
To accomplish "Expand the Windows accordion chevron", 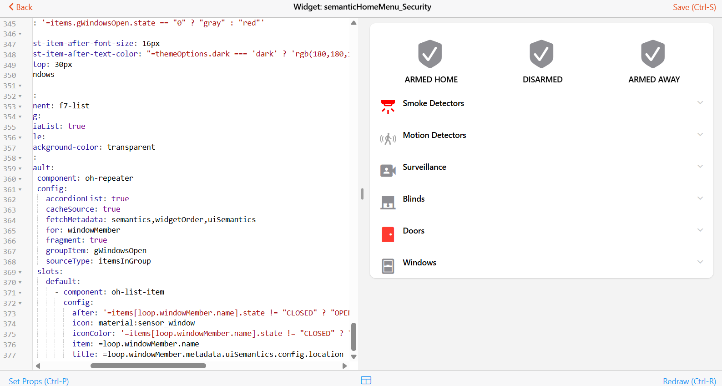I will click(700, 262).
